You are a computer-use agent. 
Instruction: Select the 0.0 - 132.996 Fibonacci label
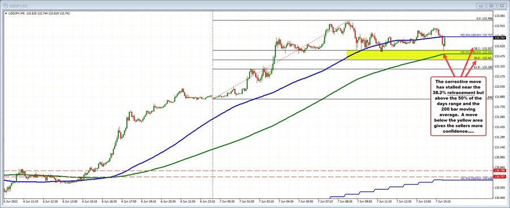point(484,19)
